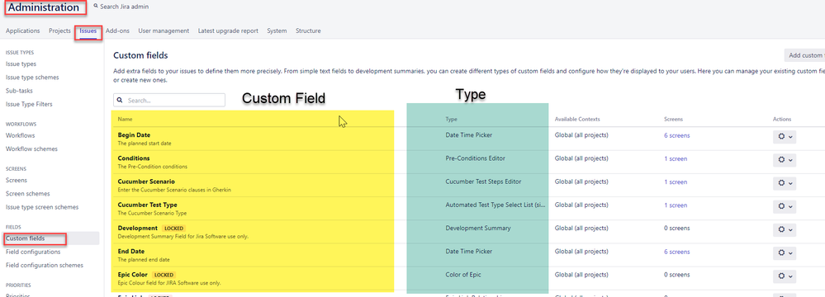This screenshot has width=825, height=297.
Task: Switch to the Projects tab
Action: [59, 31]
